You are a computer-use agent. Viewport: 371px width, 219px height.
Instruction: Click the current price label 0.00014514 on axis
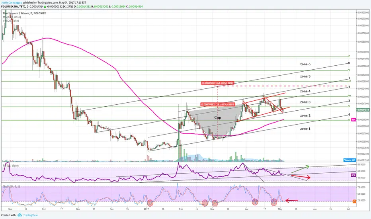coord(363,110)
